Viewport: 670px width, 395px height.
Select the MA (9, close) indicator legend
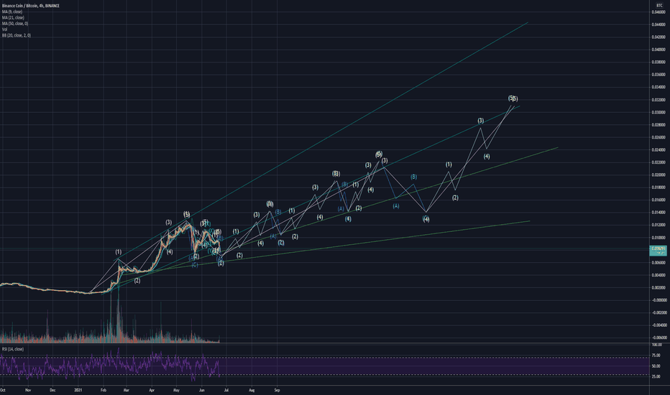point(12,12)
